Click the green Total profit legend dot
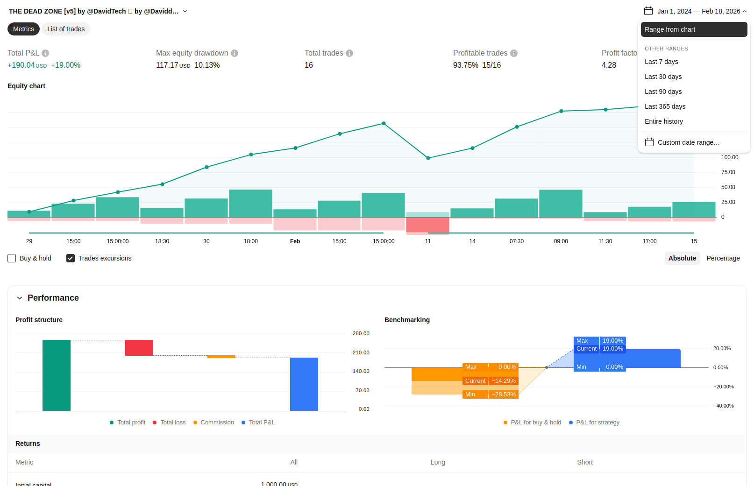 pos(112,423)
